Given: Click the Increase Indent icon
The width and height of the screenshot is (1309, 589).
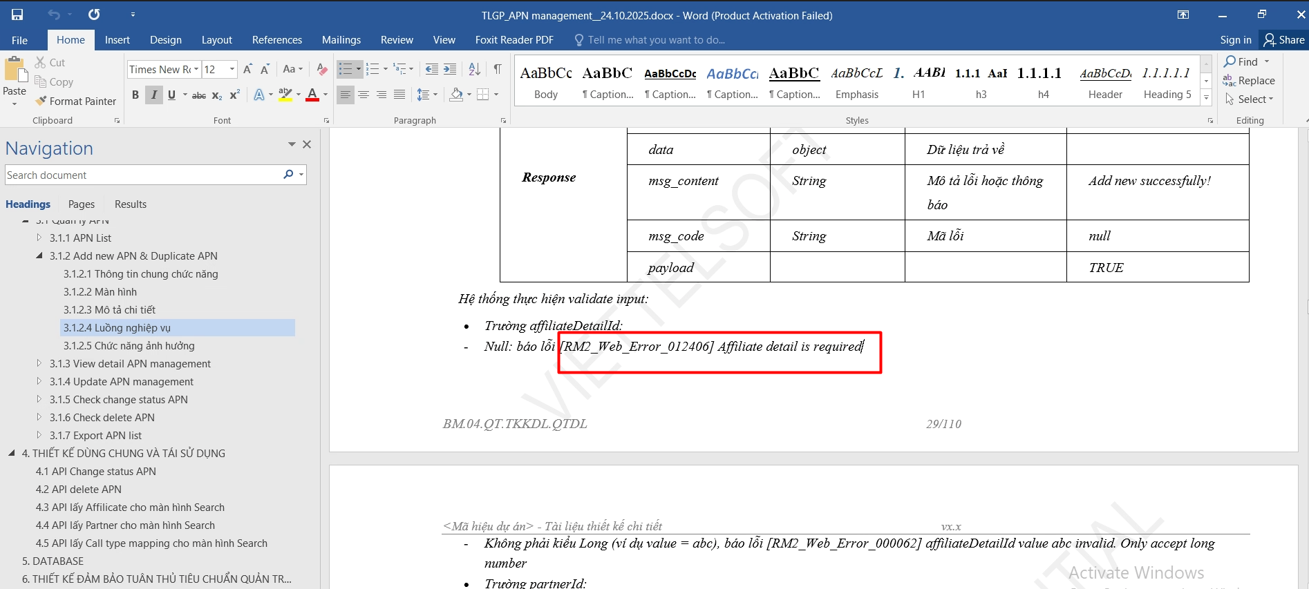Looking at the screenshot, I should (x=450, y=69).
